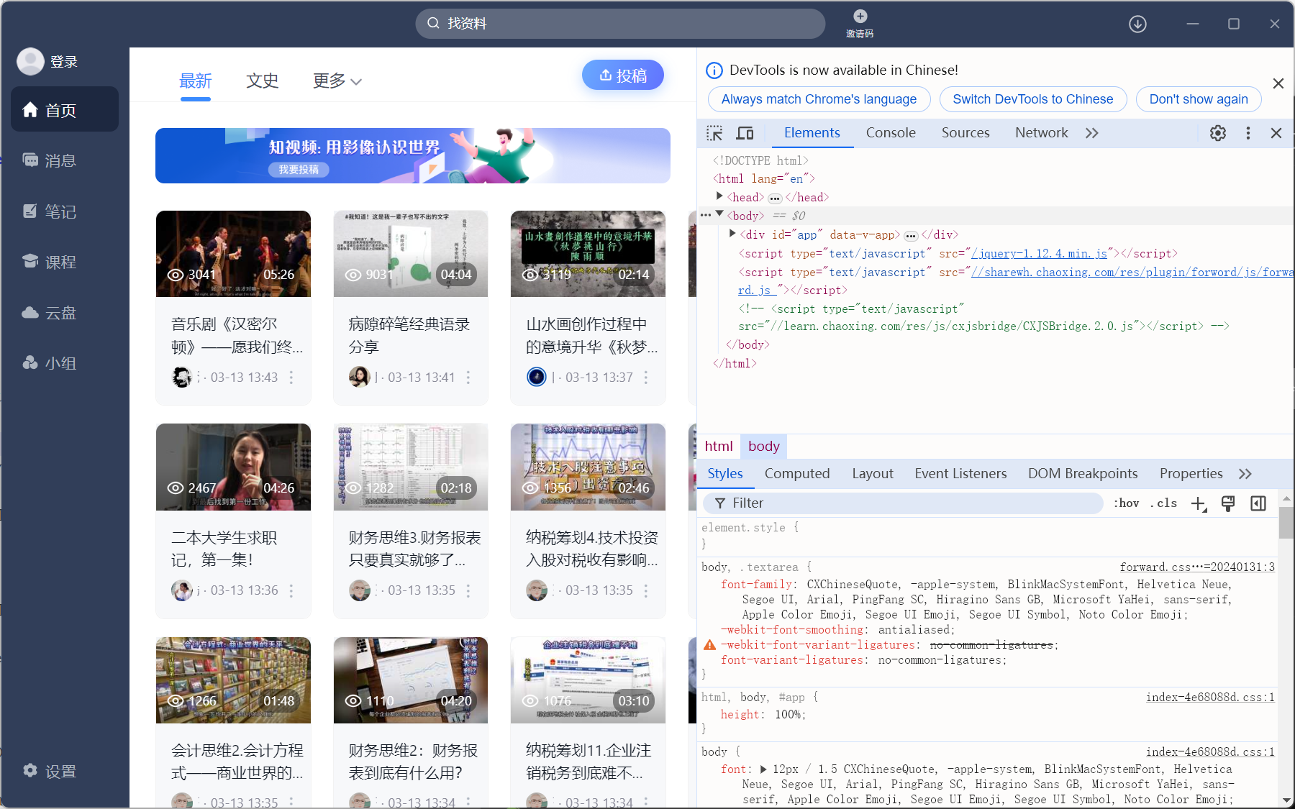Open options menu for 音乐剧《汉密尔顿》 card
Viewport: 1295px width, 809px height.
tap(291, 378)
